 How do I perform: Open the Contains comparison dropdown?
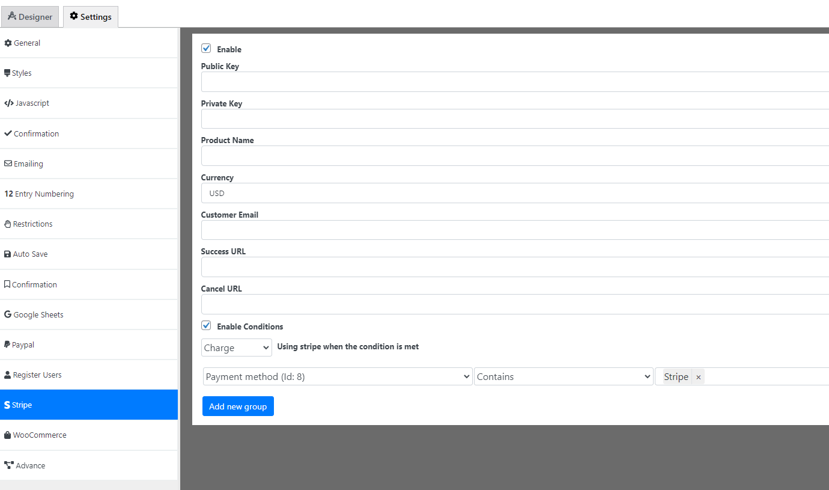(x=563, y=376)
